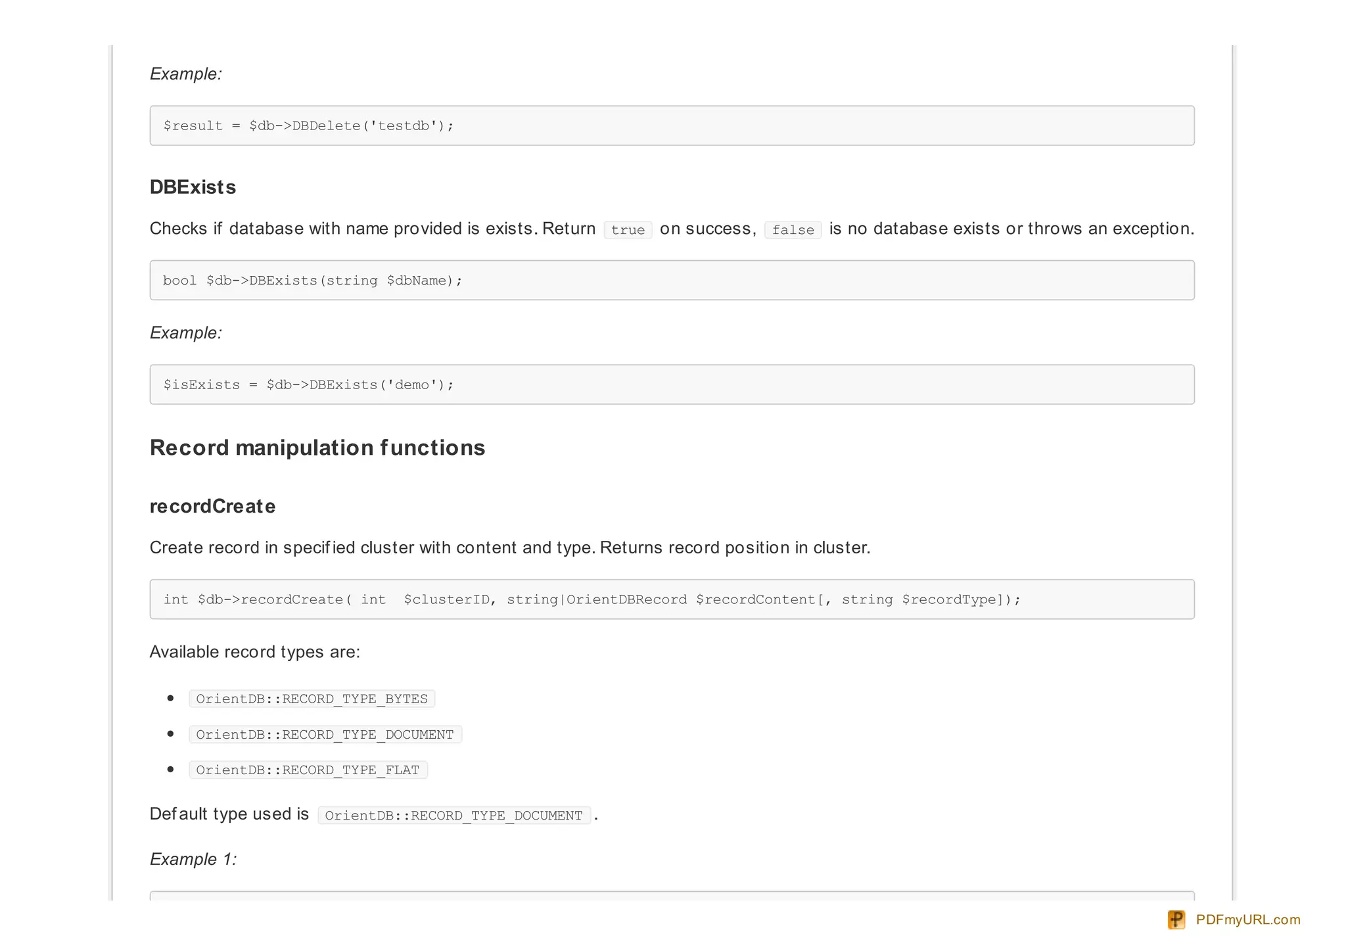The width and height of the screenshot is (1346, 951).
Task: Select the RECORD_TYPE_BYTES list item
Action: 312,699
